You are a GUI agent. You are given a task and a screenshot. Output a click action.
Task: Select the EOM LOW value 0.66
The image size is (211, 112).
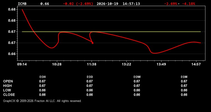184,90
